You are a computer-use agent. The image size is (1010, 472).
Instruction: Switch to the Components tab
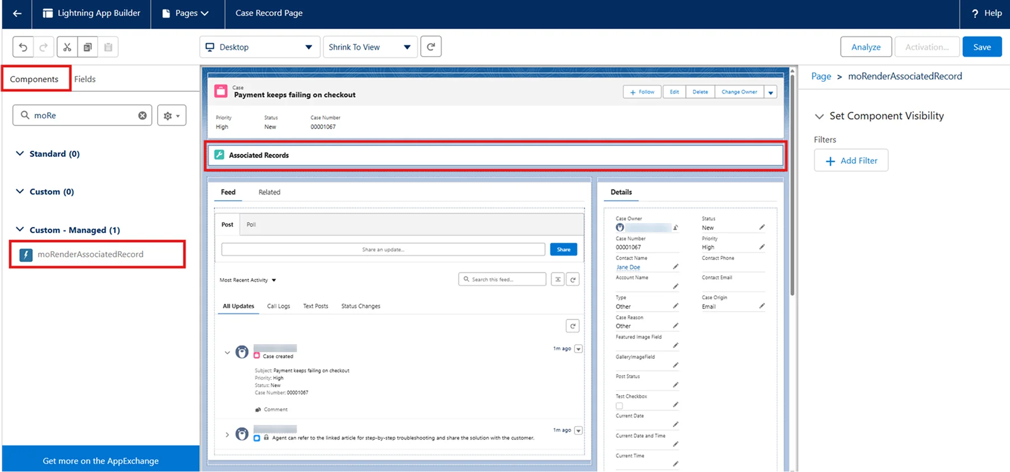pos(34,79)
